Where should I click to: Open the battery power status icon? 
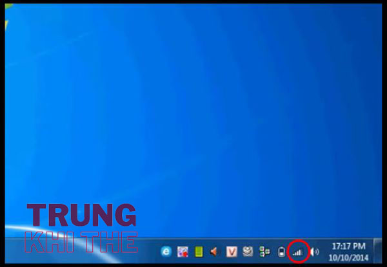[281, 252]
